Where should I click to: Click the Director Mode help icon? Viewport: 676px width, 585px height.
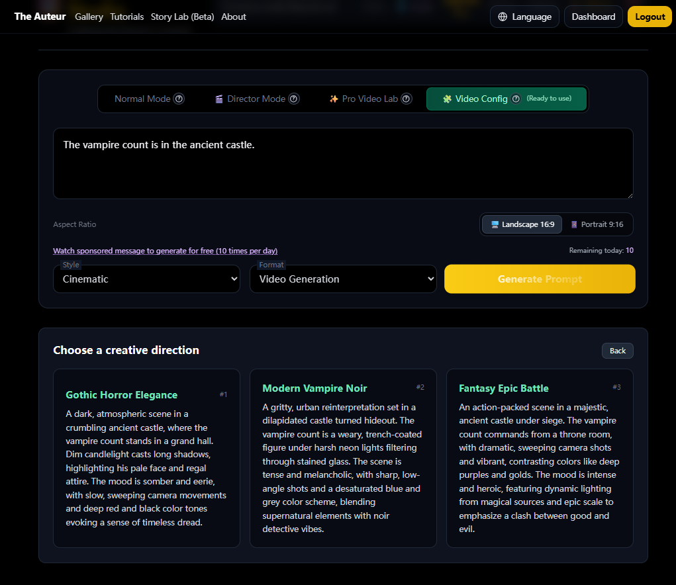(x=293, y=99)
